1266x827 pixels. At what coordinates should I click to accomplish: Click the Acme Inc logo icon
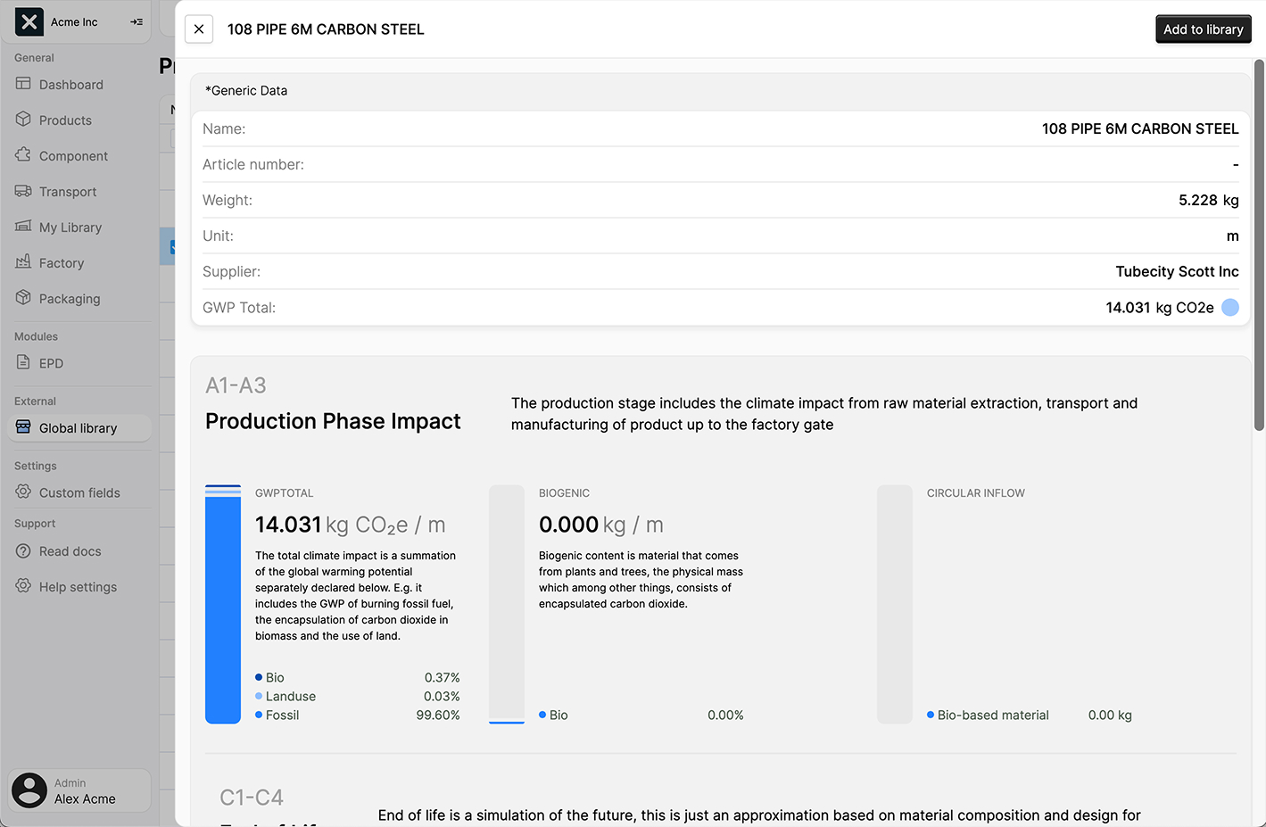29,21
